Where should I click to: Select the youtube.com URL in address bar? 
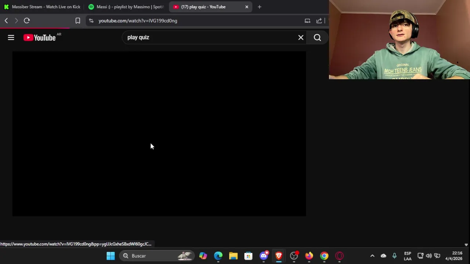(138, 21)
